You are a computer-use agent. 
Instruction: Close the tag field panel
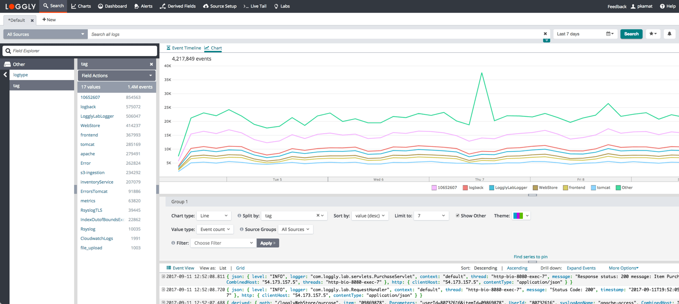tap(151, 64)
